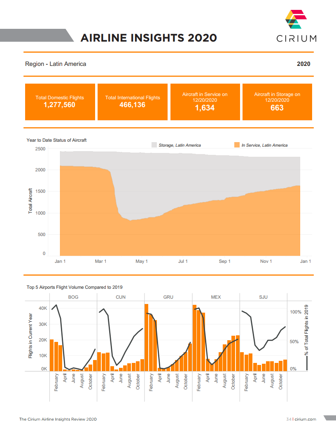Click the Top 5 Airports chart title
The height and width of the screenshot is (435, 336).
pyautogui.click(x=75, y=287)
